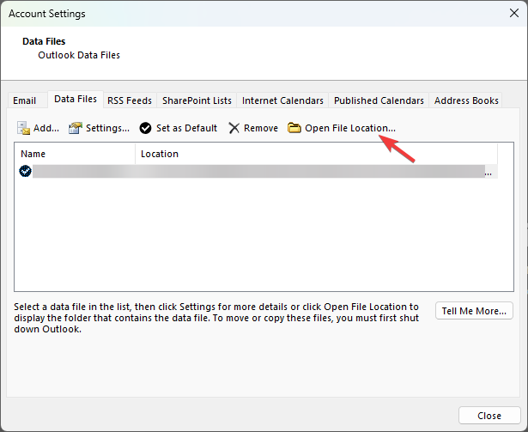The height and width of the screenshot is (432, 528).
Task: Click the Add... label
Action: [x=46, y=128]
